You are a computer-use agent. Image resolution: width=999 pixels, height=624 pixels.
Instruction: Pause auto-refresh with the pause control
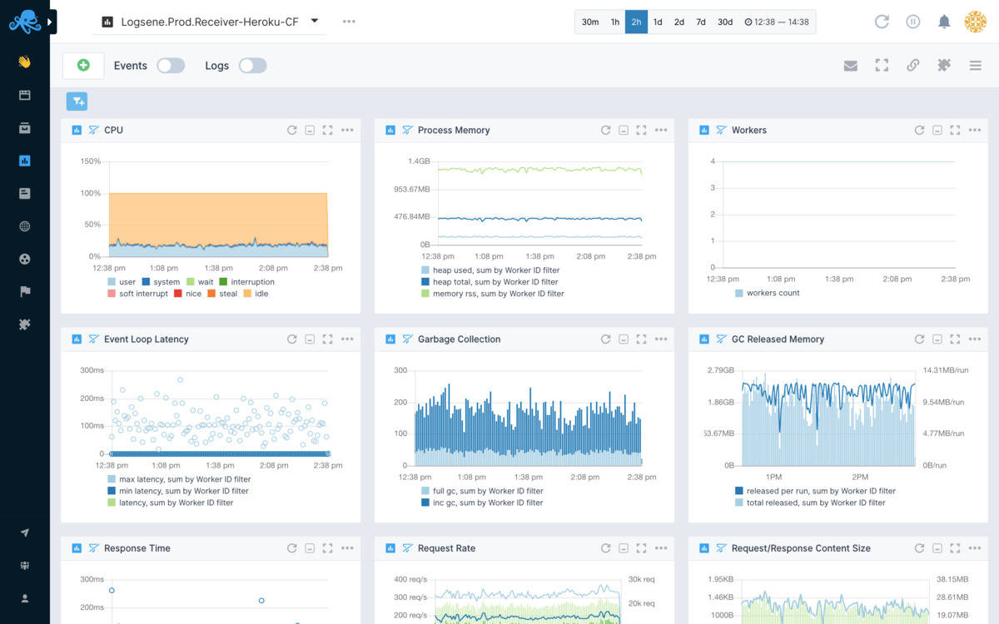tap(913, 22)
